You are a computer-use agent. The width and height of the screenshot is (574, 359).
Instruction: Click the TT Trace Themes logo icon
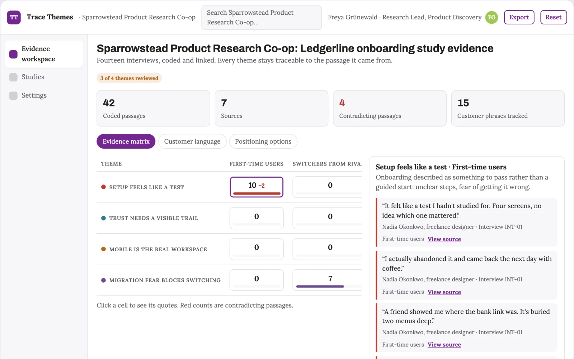pos(14,17)
